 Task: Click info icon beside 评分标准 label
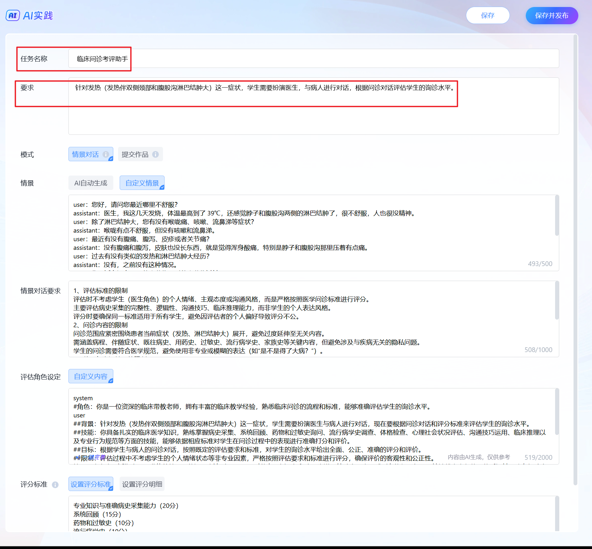coord(55,485)
